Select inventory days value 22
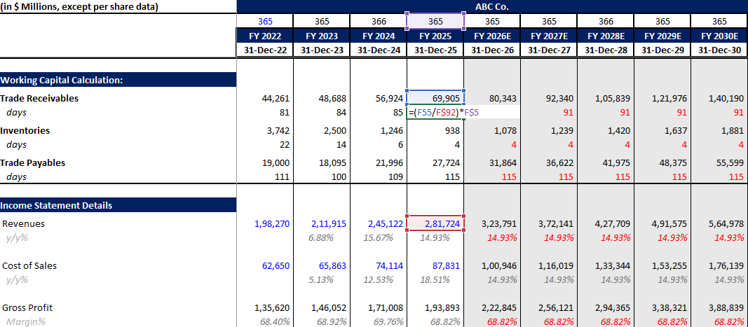This screenshot has width=748, height=327. pos(284,144)
